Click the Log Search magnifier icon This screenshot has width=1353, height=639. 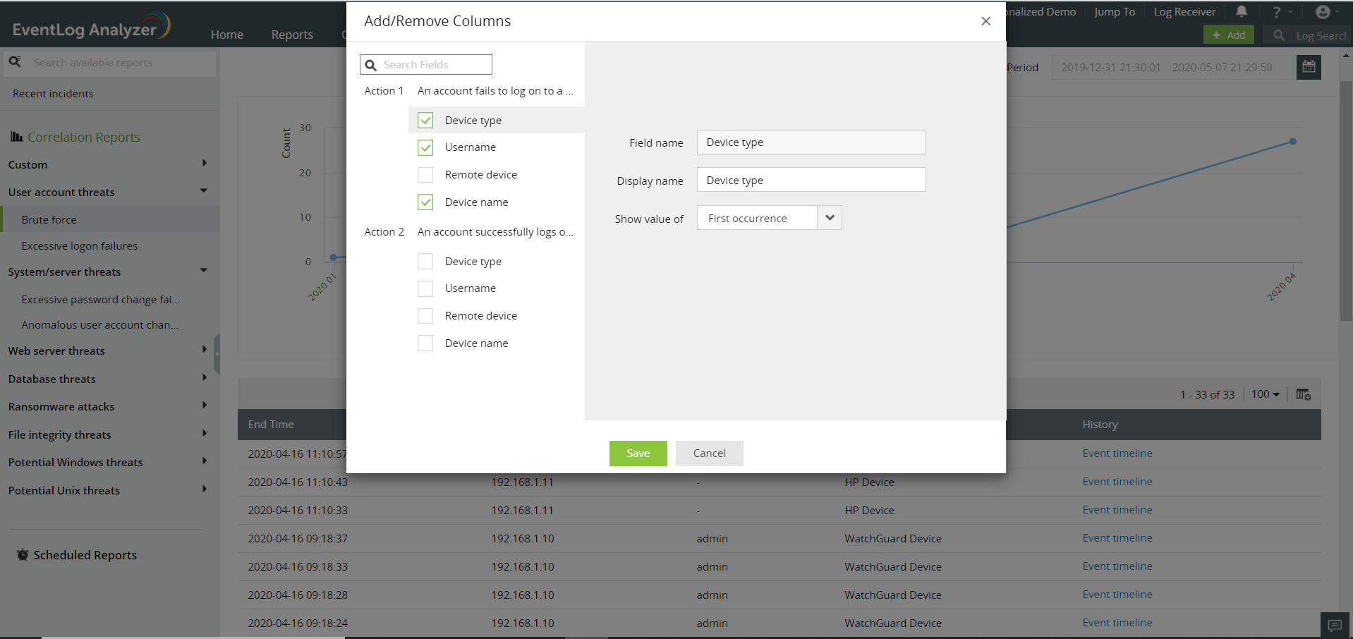(1279, 35)
